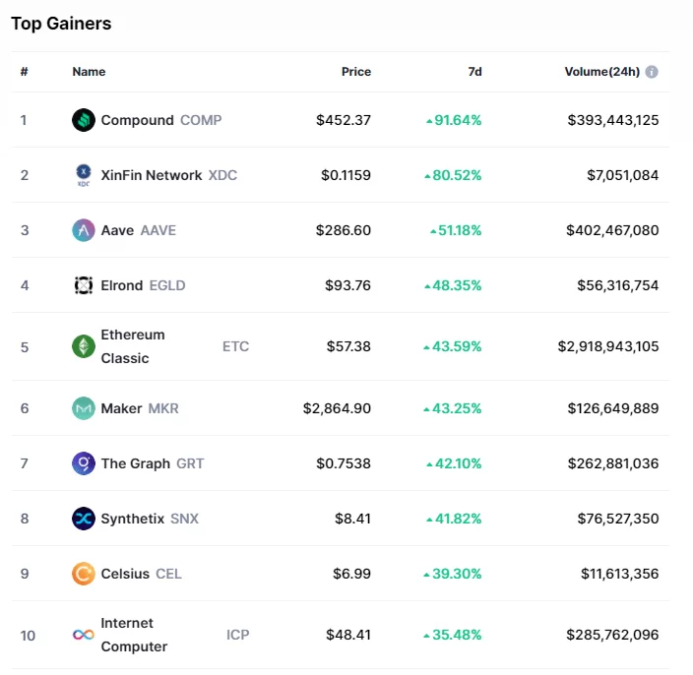693x675 pixels.
Task: Open the Aave coin name link
Action: coord(117,230)
